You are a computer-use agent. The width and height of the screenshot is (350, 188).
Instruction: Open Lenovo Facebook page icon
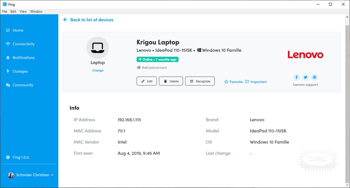(296, 77)
